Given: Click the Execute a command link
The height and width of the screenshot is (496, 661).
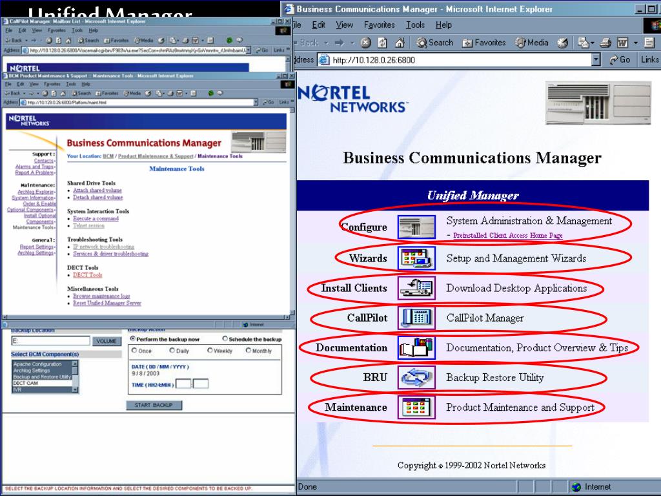Looking at the screenshot, I should pos(96,218).
